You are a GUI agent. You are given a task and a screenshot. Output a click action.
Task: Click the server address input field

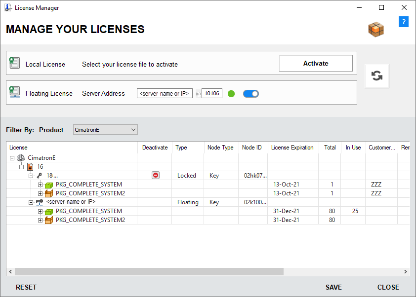tap(165, 94)
